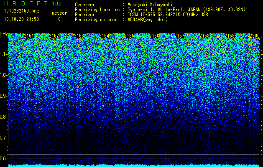Click the 0.8 frequency axis label
263x167 pixels.
[3, 117]
